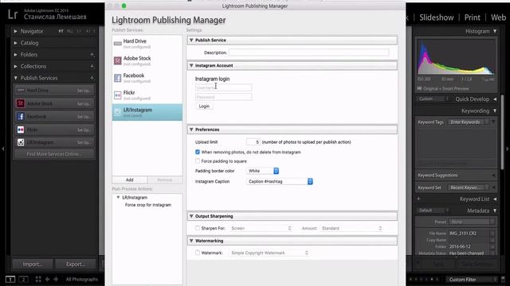Open second window view button 2
The width and height of the screenshot is (510, 286).
point(23,279)
